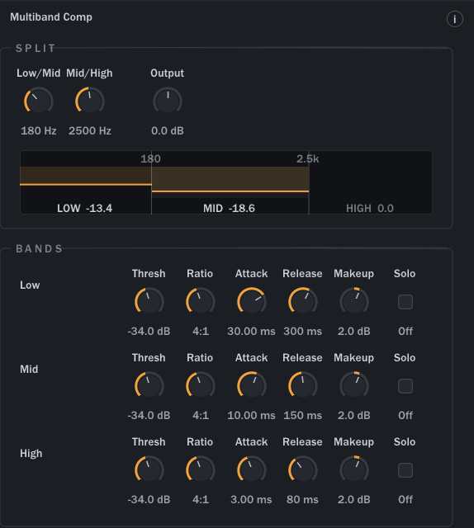This screenshot has height=528, width=474.
Task: Click the Low band -34.0 dB threshold value
Action: pyautogui.click(x=149, y=331)
